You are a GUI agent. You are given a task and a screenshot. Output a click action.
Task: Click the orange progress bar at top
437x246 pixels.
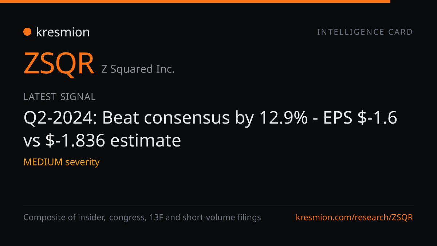(195, 1)
